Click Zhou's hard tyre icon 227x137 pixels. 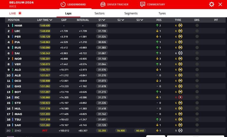180,131
